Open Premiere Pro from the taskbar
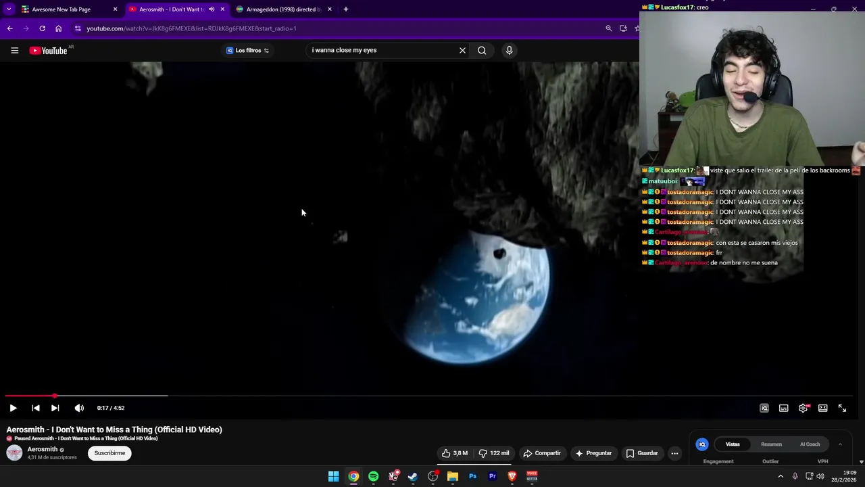The height and width of the screenshot is (487, 865). (x=493, y=476)
